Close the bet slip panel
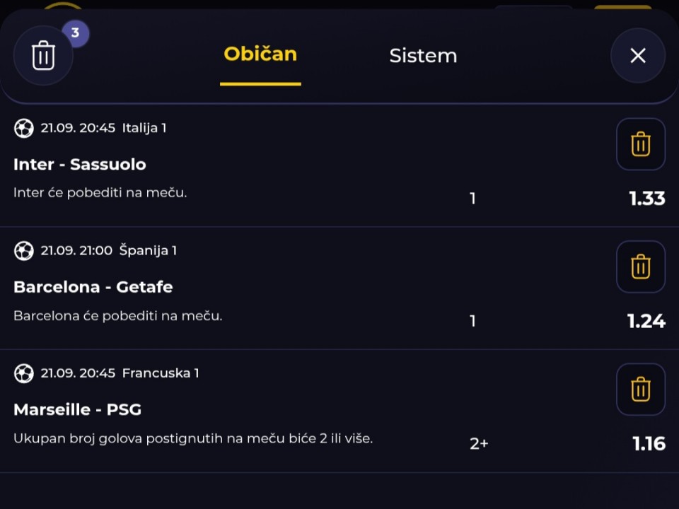 (638, 55)
